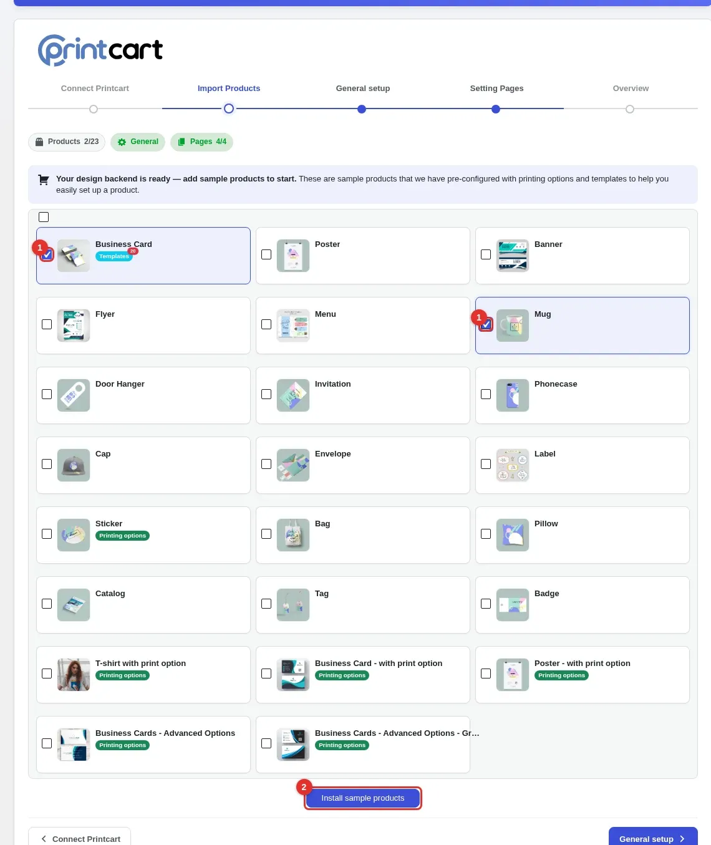
Task: Check the Invitation checkbox
Action: click(x=266, y=394)
